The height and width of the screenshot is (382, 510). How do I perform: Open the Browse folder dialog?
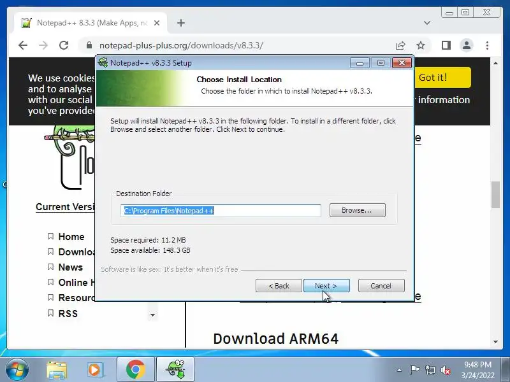(x=357, y=210)
